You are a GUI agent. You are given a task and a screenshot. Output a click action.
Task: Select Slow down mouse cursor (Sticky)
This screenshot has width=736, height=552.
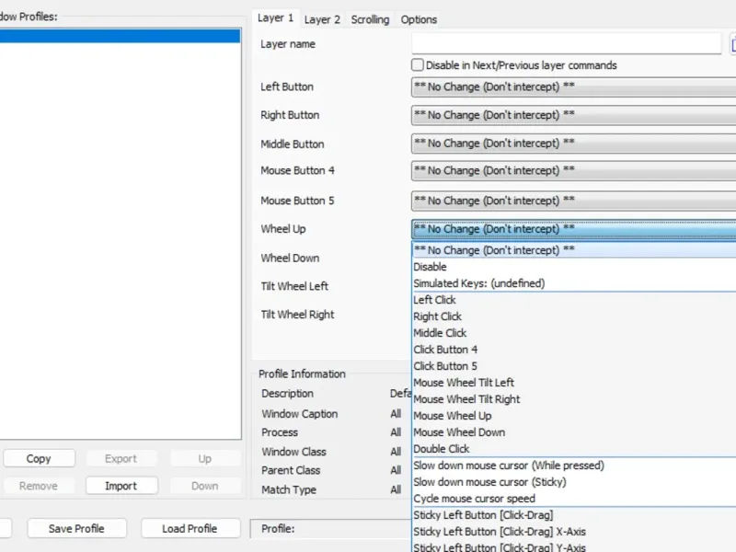click(573, 482)
